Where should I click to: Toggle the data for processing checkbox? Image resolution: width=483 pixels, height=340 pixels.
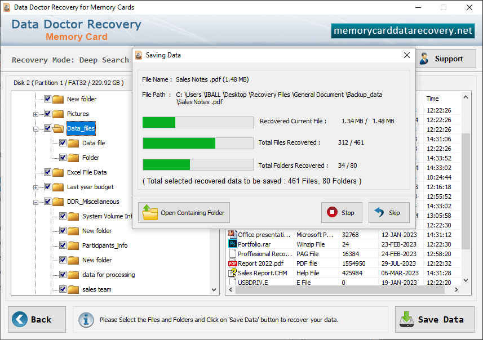(63, 275)
